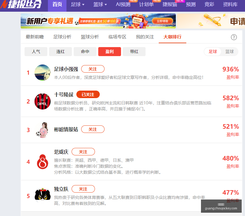The image size is (245, 216).
Task: Follow 彬姐情报站 with 关注 button
Action: (x=93, y=129)
